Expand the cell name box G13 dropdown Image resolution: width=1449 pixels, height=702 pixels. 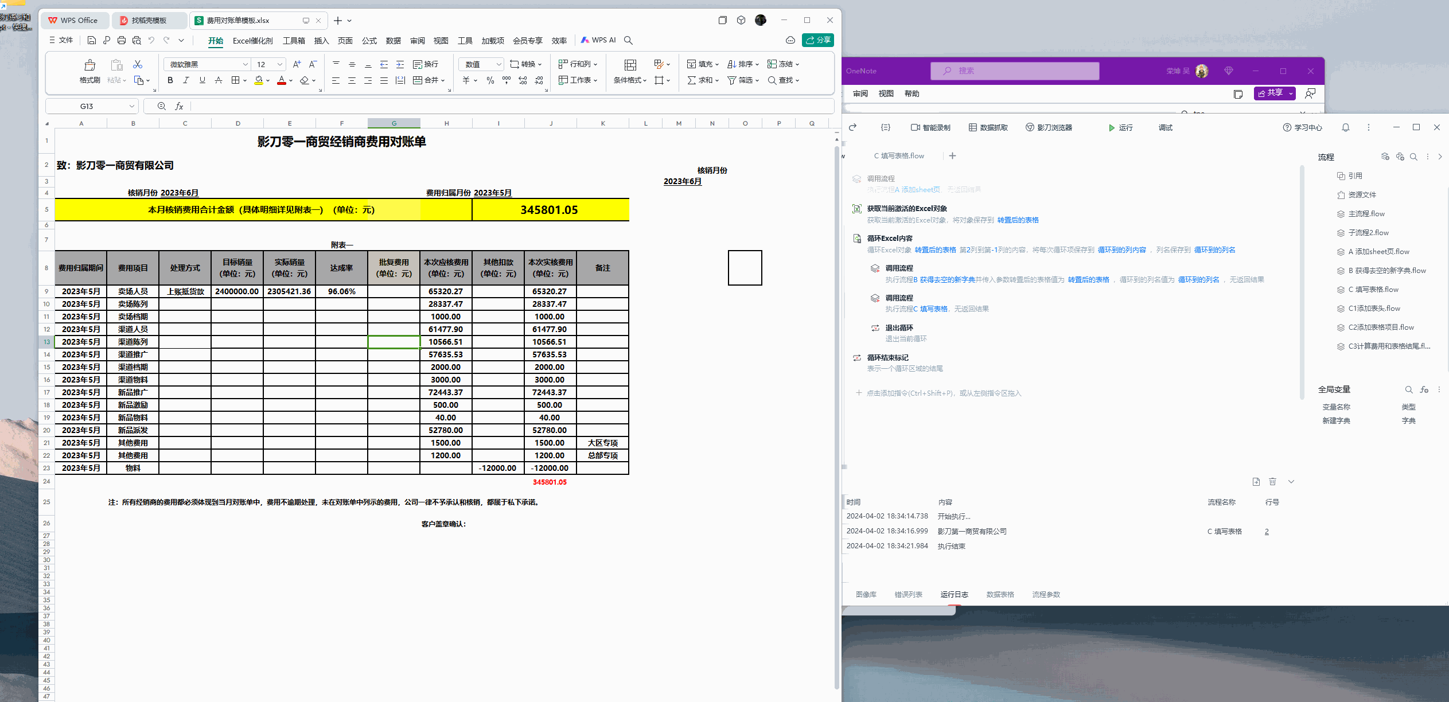click(x=132, y=106)
